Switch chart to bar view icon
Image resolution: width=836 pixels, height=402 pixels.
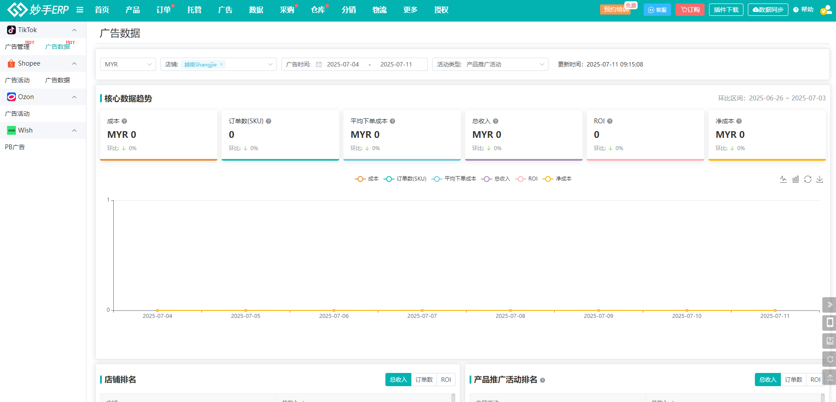795,179
